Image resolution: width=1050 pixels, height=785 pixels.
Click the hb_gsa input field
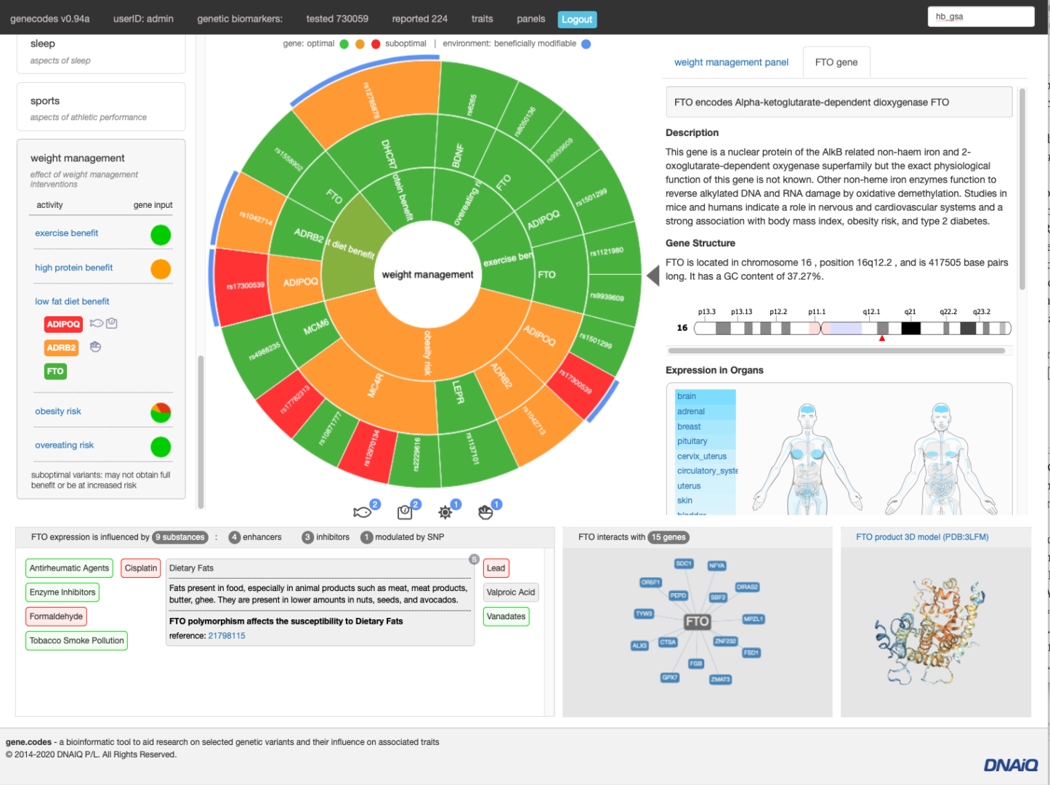(980, 17)
